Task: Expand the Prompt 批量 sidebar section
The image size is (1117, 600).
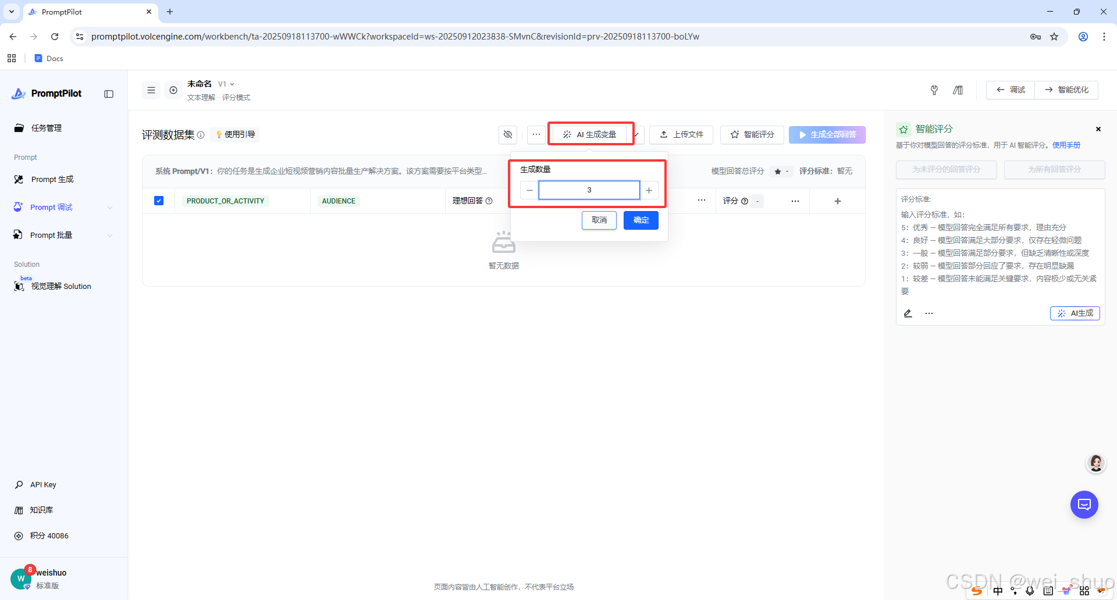Action: [x=110, y=235]
